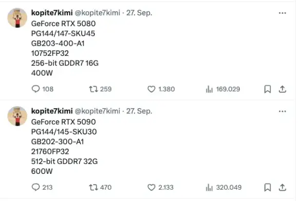Open the 27. Sep. timestamp of 5090 tweet

[139, 111]
